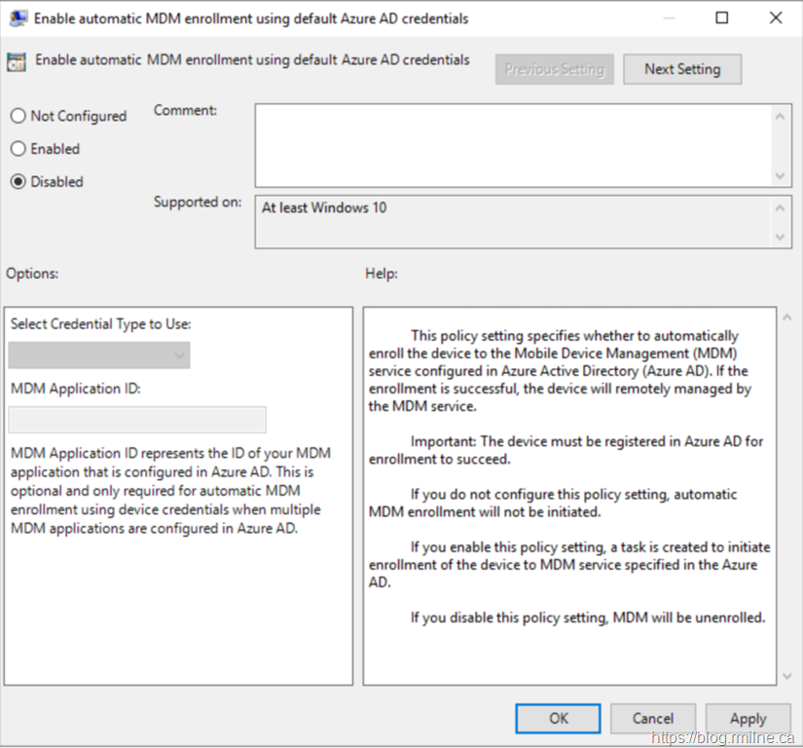
Task: Select the Not Configured radio option
Action: (x=18, y=116)
